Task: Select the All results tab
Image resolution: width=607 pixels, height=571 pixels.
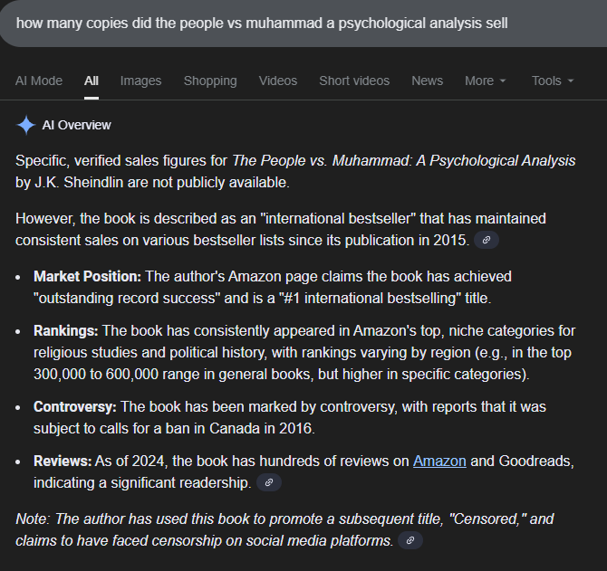Action: (92, 81)
